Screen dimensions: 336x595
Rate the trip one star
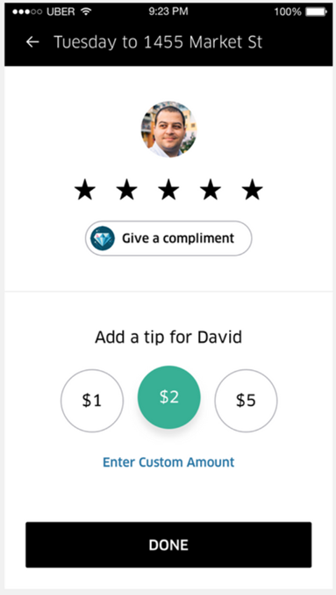pos(85,190)
